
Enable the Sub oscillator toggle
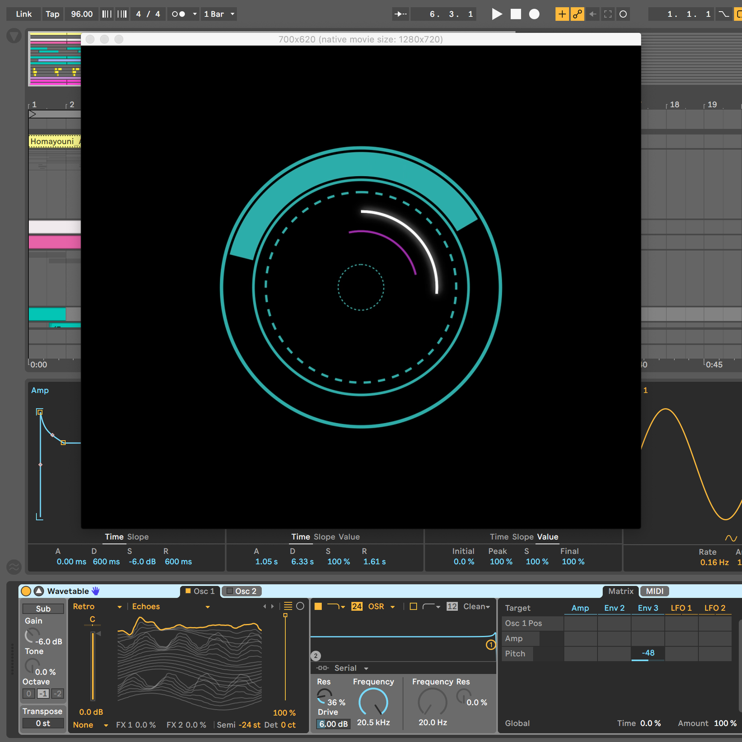[43, 608]
